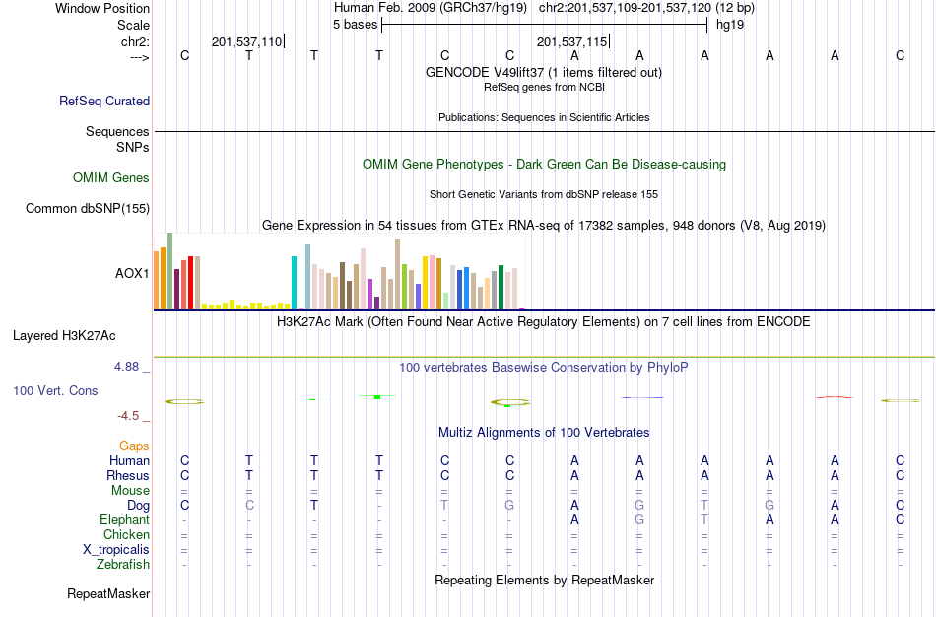Image resolution: width=936 pixels, height=617 pixels.
Task: Open the RefSeq Curated track label
Action: pyautogui.click(x=104, y=101)
